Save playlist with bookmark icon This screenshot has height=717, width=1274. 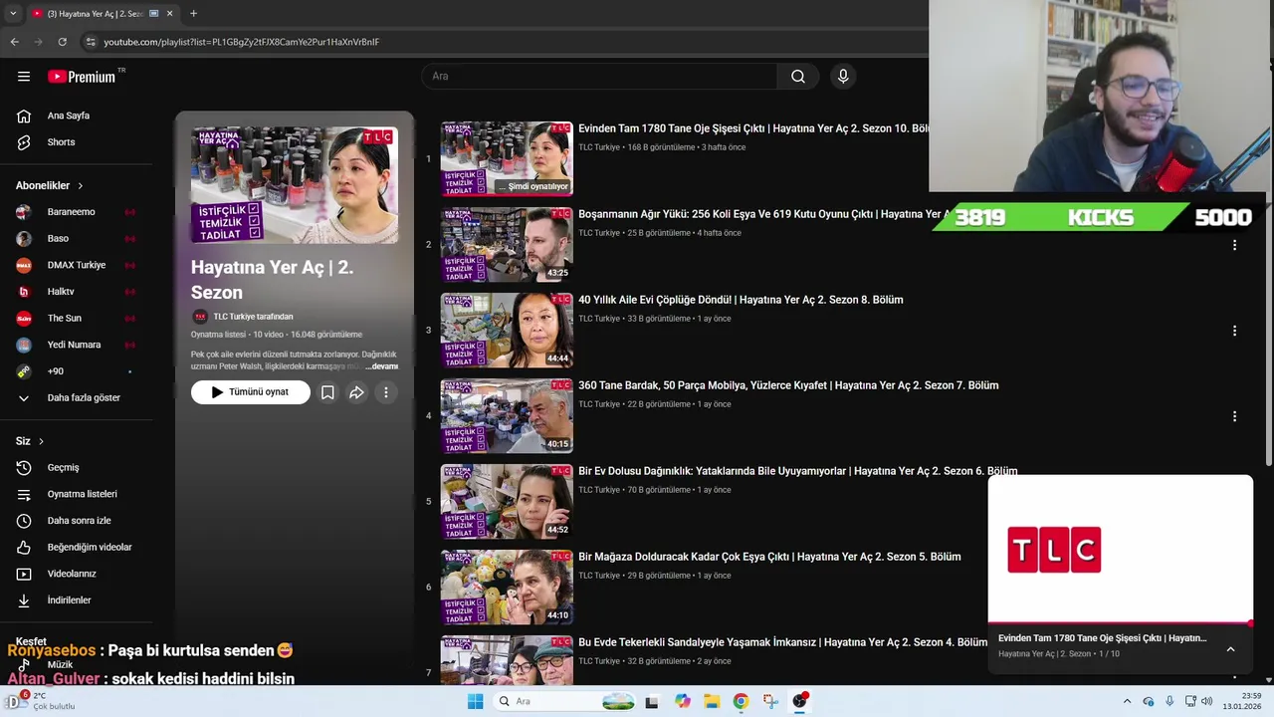[327, 392]
